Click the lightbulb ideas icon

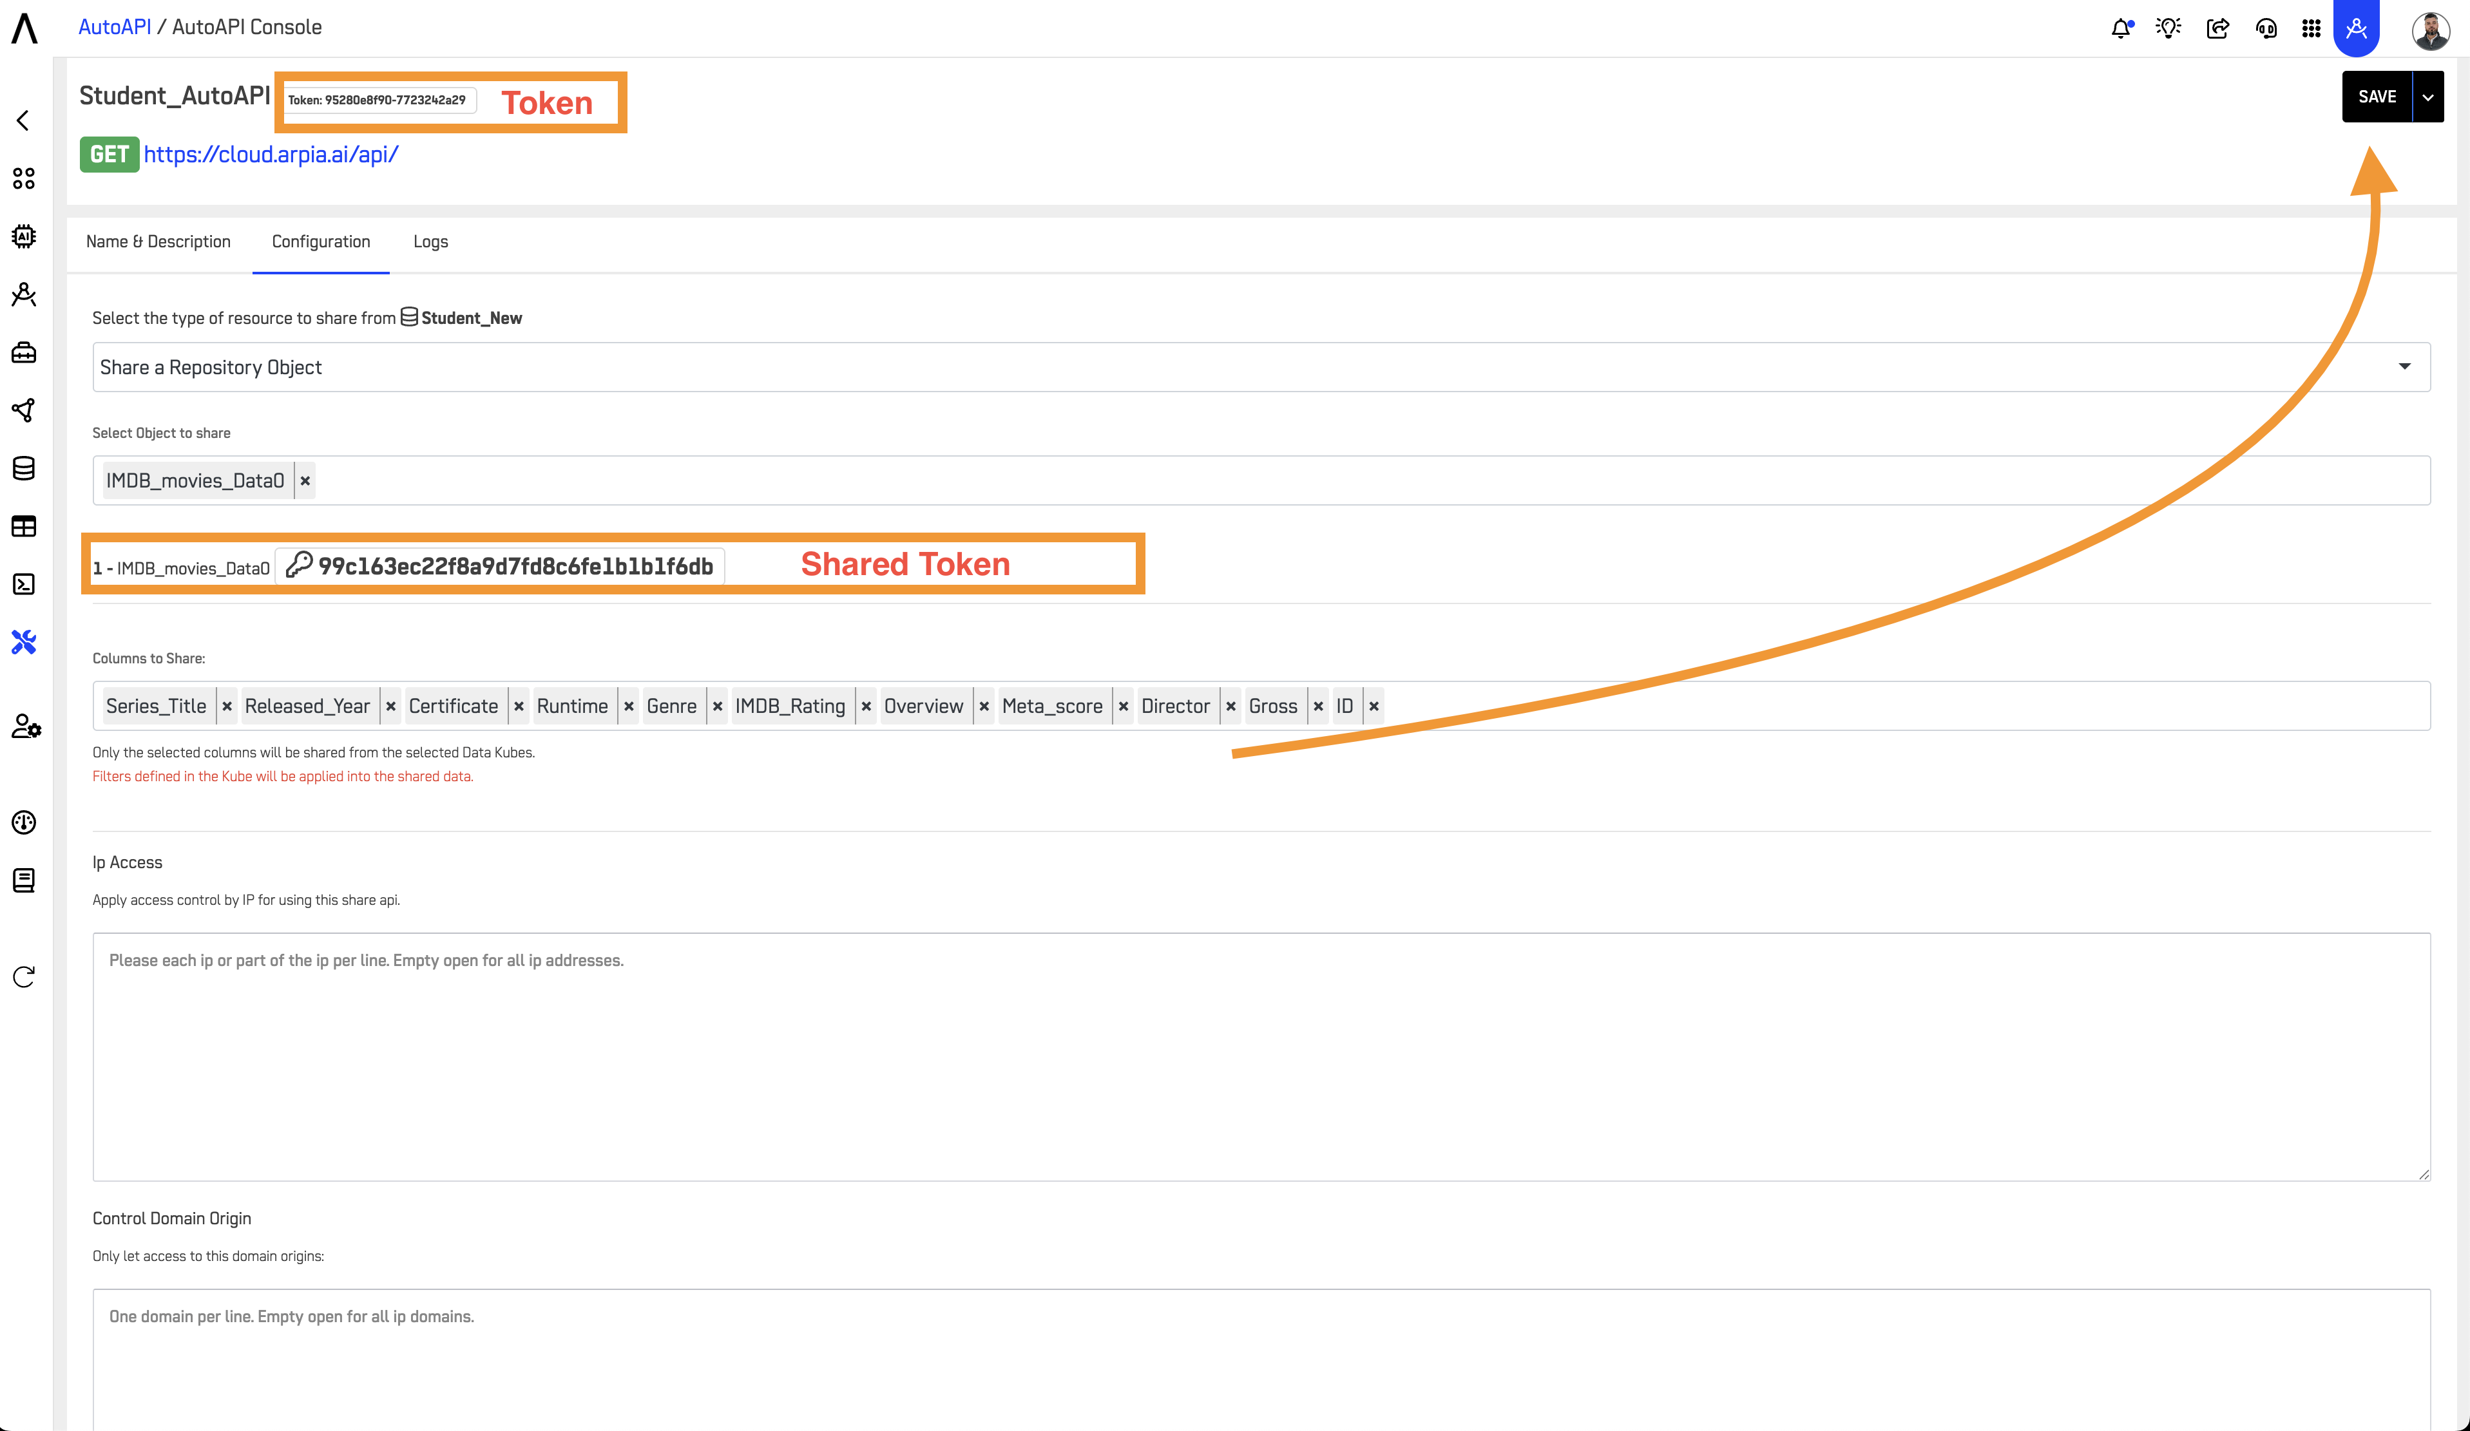click(x=2168, y=28)
